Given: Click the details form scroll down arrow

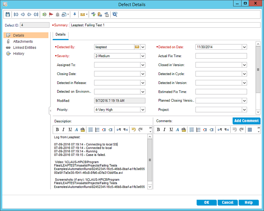Looking at the screenshot, I should [258, 112].
